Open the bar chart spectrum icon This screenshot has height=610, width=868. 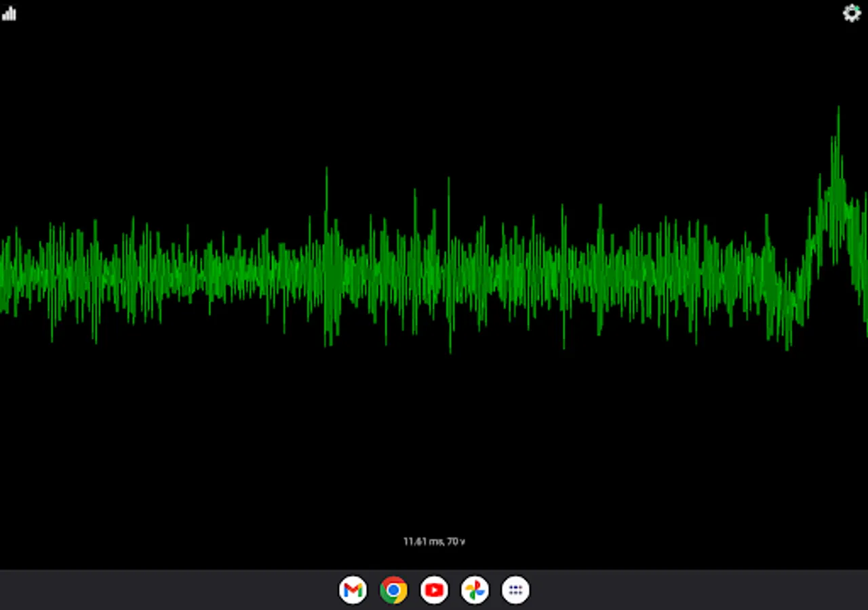[x=9, y=14]
